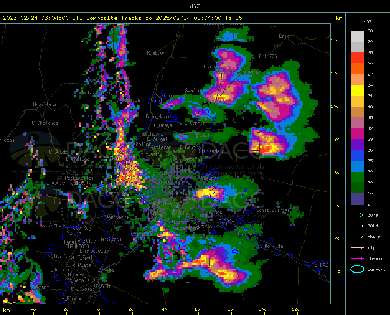Image resolution: width=390 pixels, height=315 pixels.
Task: Click the km unit label at bottom-left
Action: pyautogui.click(x=6, y=310)
